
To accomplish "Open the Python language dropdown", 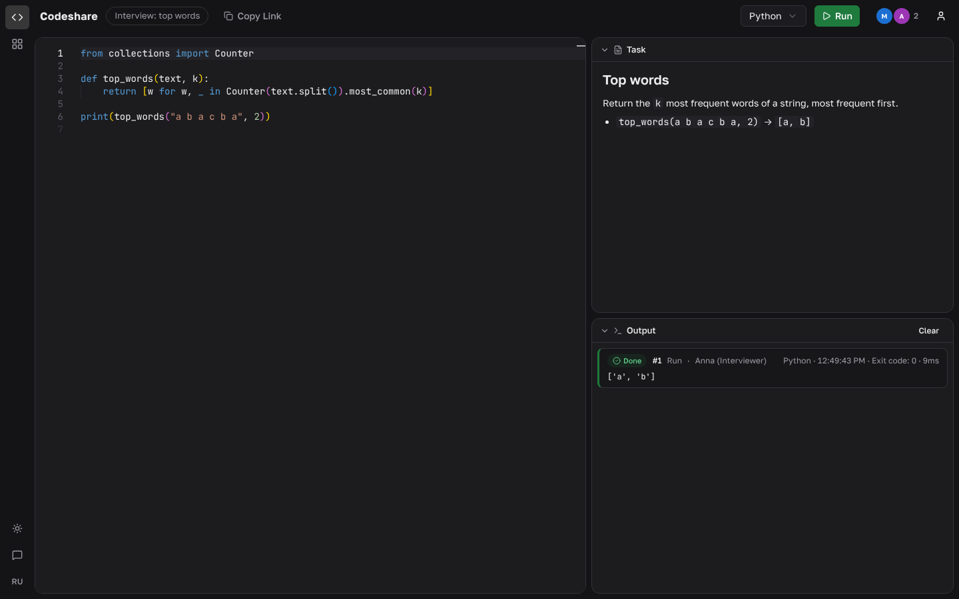I will (x=773, y=16).
